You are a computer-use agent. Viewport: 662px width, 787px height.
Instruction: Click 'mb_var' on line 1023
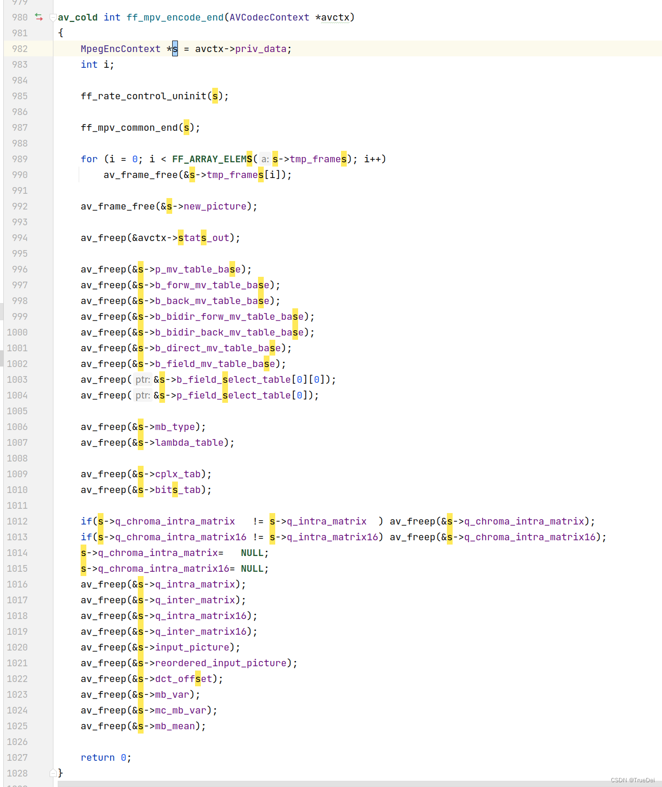tap(172, 694)
